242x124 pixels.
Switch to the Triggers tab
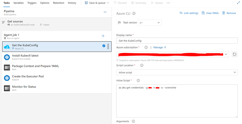pyautogui.click(x=32, y=3)
